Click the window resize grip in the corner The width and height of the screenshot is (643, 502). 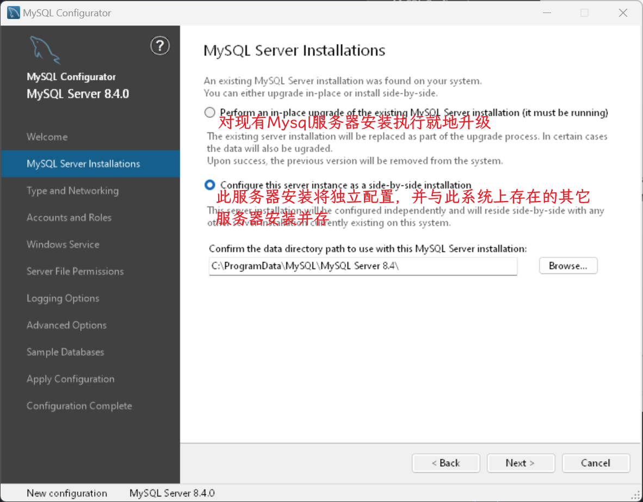pyautogui.click(x=635, y=495)
